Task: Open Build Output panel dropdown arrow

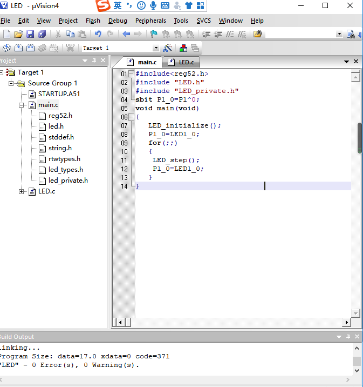Action: tap(339, 337)
